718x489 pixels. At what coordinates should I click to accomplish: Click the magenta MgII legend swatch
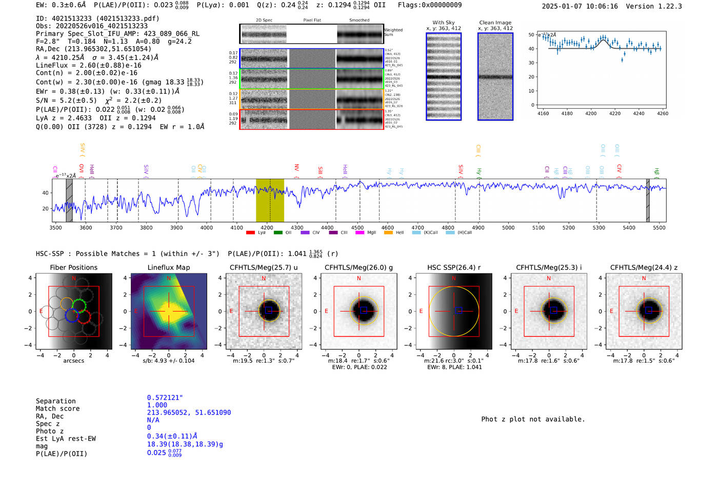tap(360, 233)
